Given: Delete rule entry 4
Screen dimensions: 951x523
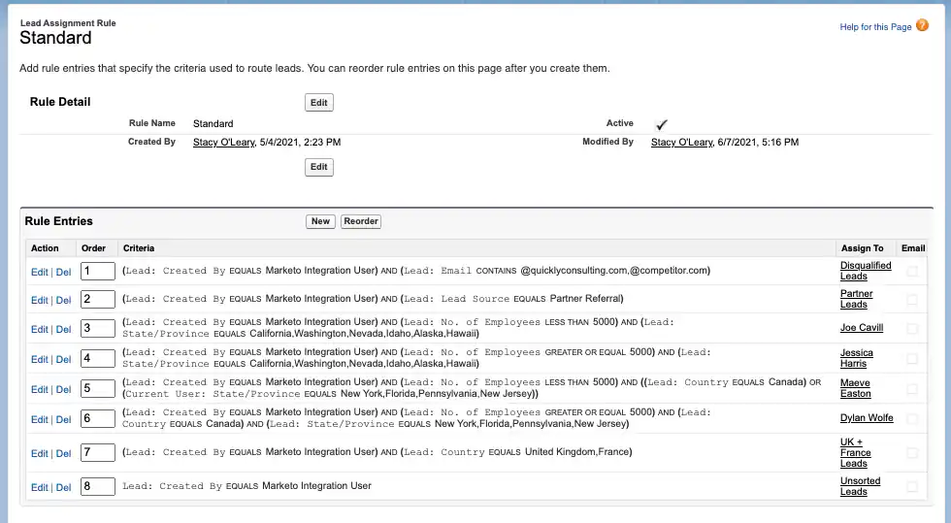Looking at the screenshot, I should (x=64, y=359).
